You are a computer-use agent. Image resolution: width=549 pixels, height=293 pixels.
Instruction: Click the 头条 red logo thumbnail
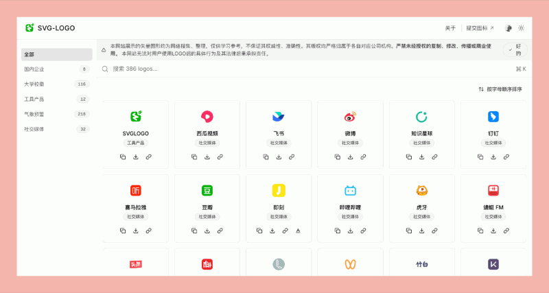pyautogui.click(x=136, y=264)
